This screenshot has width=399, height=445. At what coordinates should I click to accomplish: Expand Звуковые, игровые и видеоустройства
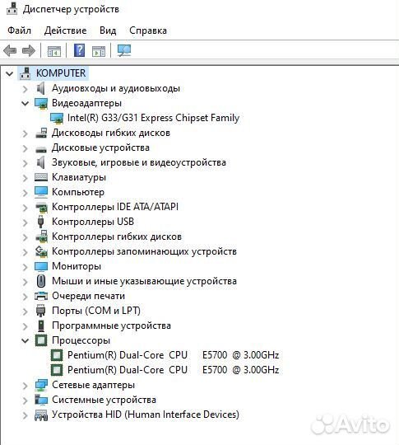click(26, 163)
